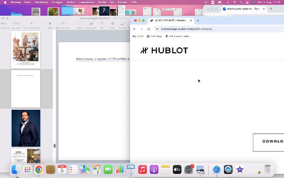Screen dimensions: 284x178
Task: Click the battery status icon
Action: click(x=220, y=2)
